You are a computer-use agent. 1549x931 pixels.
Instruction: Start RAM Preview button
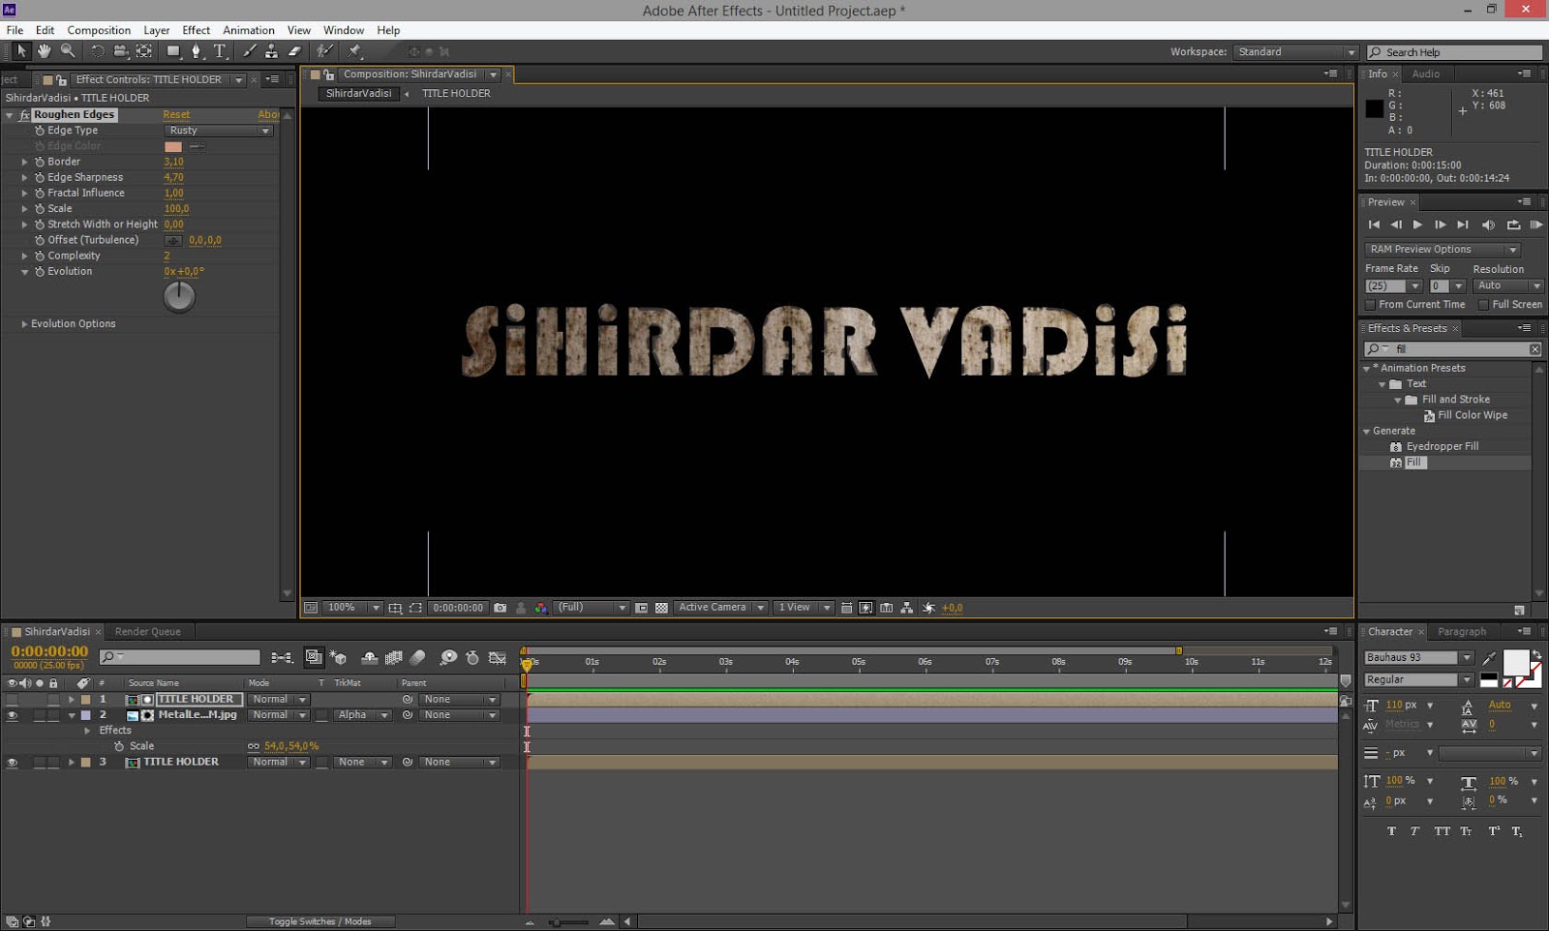(x=1536, y=225)
